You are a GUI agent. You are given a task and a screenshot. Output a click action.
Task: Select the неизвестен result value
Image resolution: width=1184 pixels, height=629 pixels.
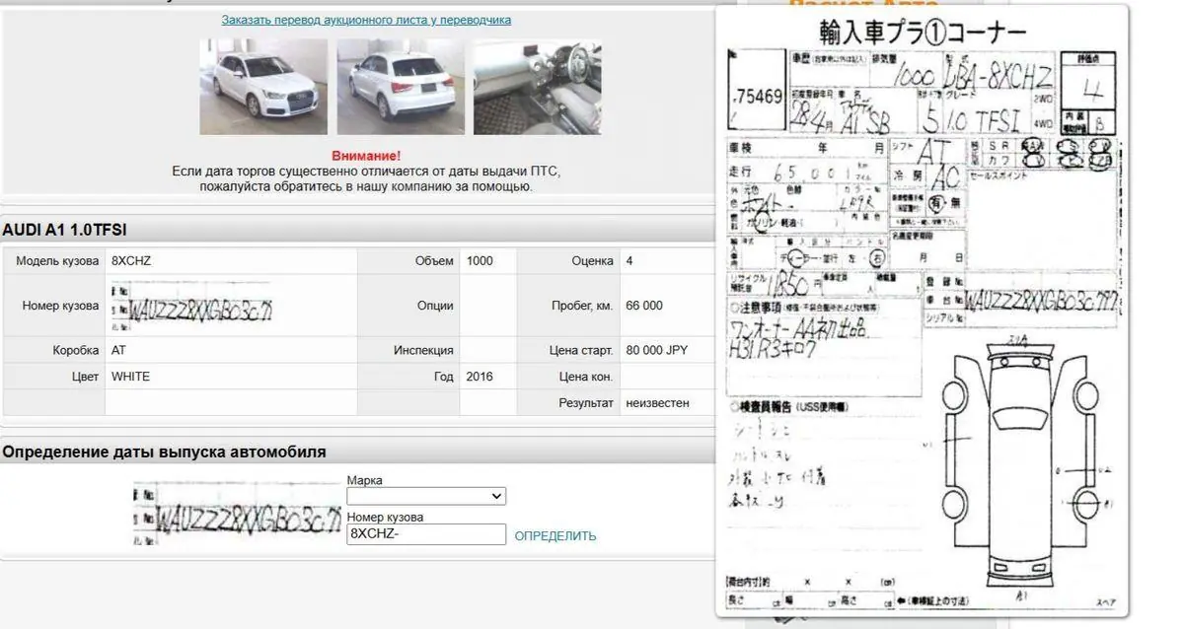tap(657, 403)
